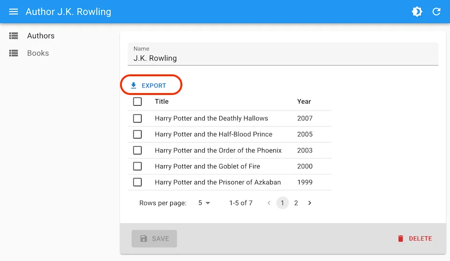This screenshot has width=450, height=261.
Task: Select the Goblet of Fire checkbox
Action: tap(137, 166)
